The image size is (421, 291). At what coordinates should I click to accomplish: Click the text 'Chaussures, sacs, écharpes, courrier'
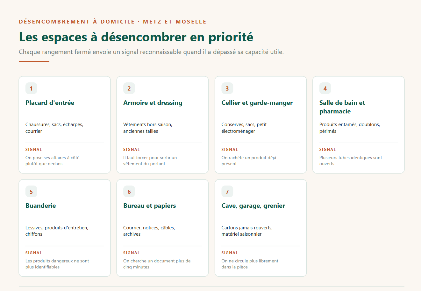(54, 128)
